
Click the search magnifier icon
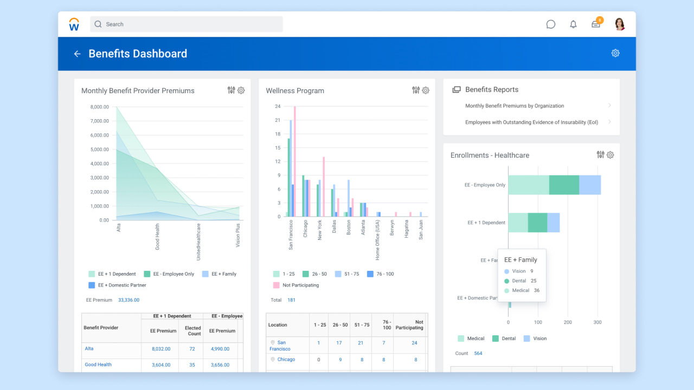click(x=98, y=24)
